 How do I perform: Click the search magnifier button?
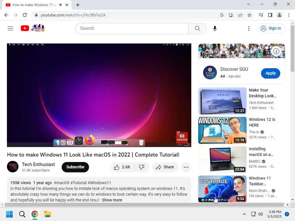point(198,28)
